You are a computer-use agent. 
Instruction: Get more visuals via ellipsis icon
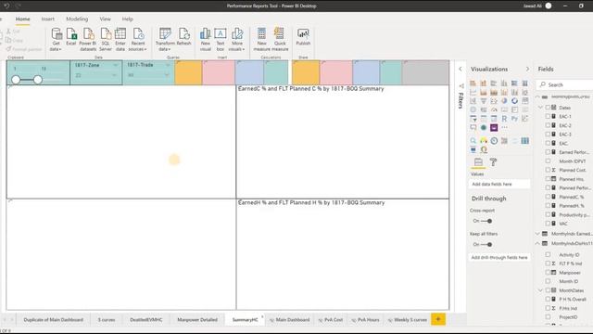(x=504, y=128)
